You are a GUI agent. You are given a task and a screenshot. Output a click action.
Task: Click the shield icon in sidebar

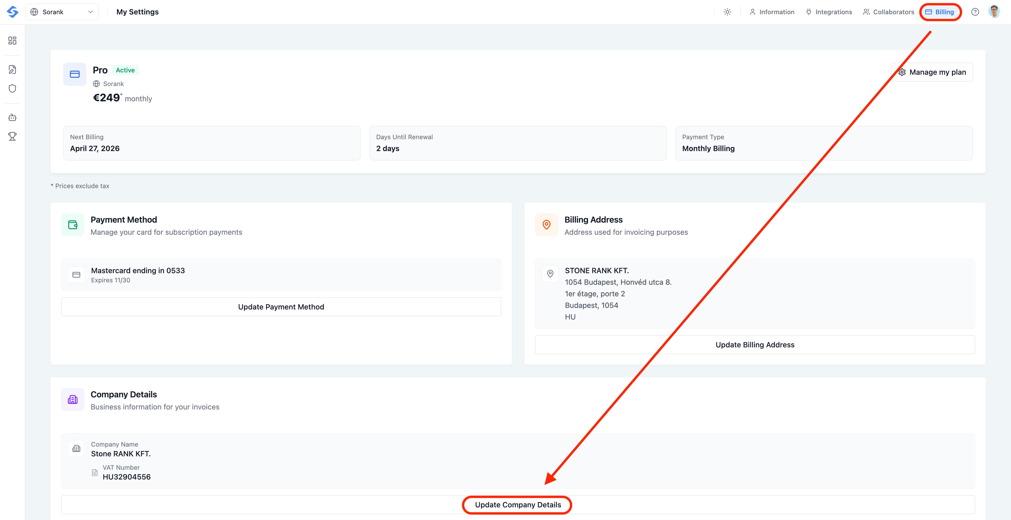pyautogui.click(x=13, y=89)
